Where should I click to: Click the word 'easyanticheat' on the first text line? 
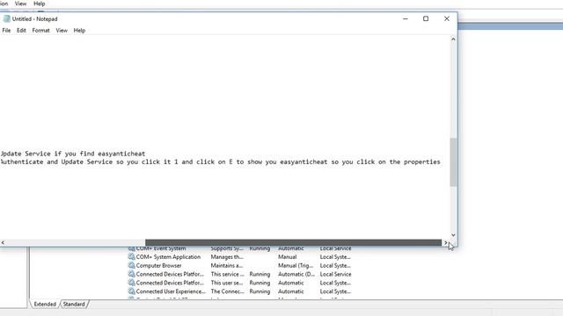point(121,154)
